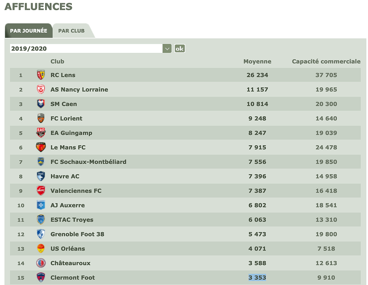Select the PAR JOURNÉE tab
Image resolution: width=368 pixels, height=285 pixels.
click(x=29, y=31)
